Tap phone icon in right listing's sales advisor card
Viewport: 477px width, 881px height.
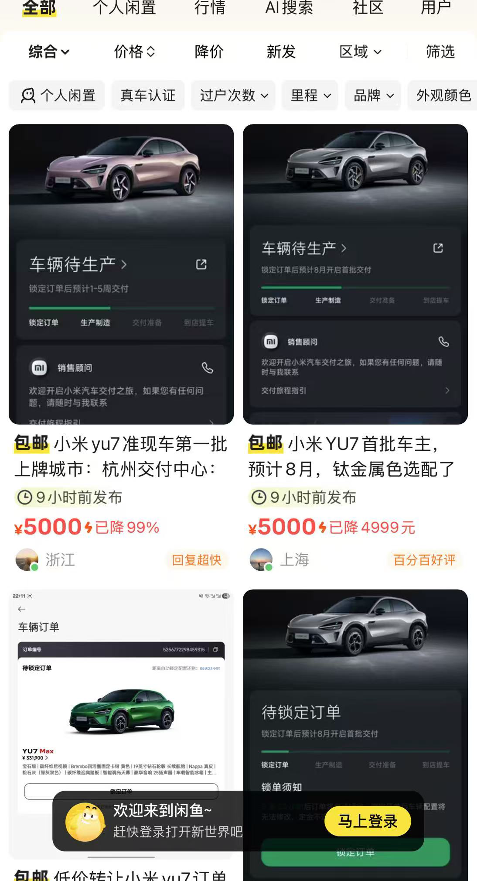pos(443,342)
